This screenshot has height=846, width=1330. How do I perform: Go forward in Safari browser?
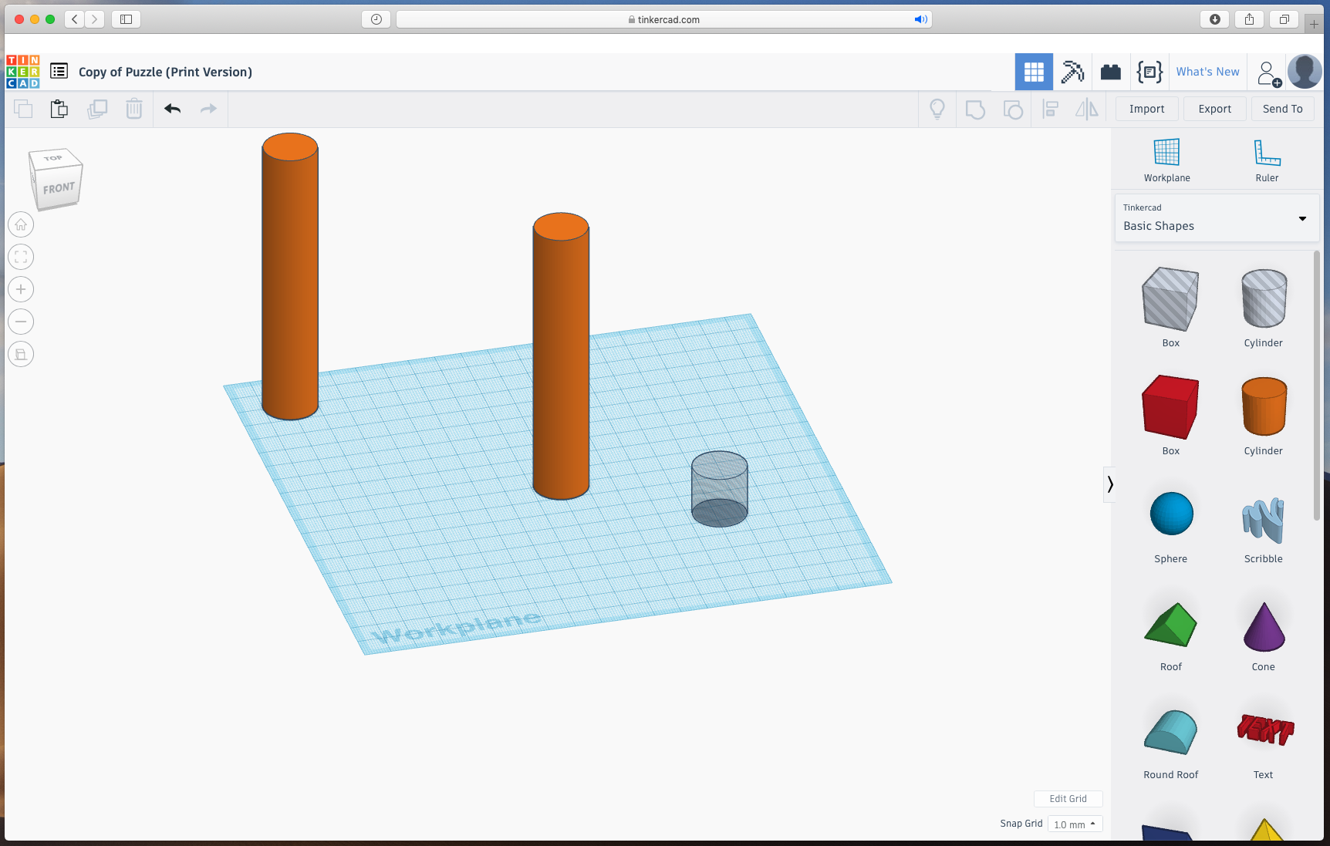[x=95, y=19]
